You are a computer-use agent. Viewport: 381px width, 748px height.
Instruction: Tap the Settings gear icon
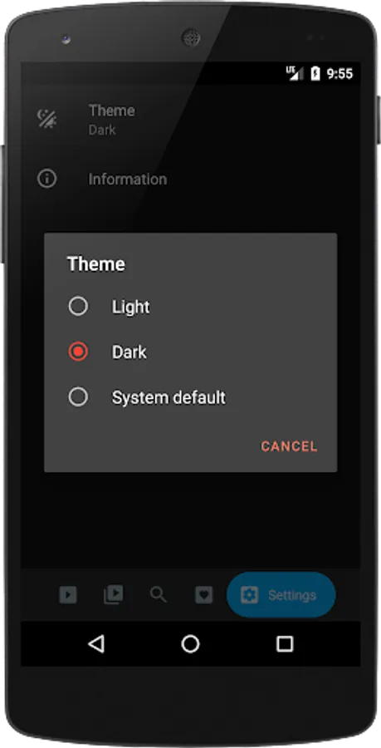click(x=249, y=595)
